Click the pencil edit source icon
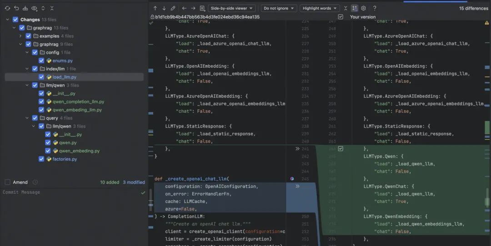This screenshot has height=246, width=491. click(173, 8)
